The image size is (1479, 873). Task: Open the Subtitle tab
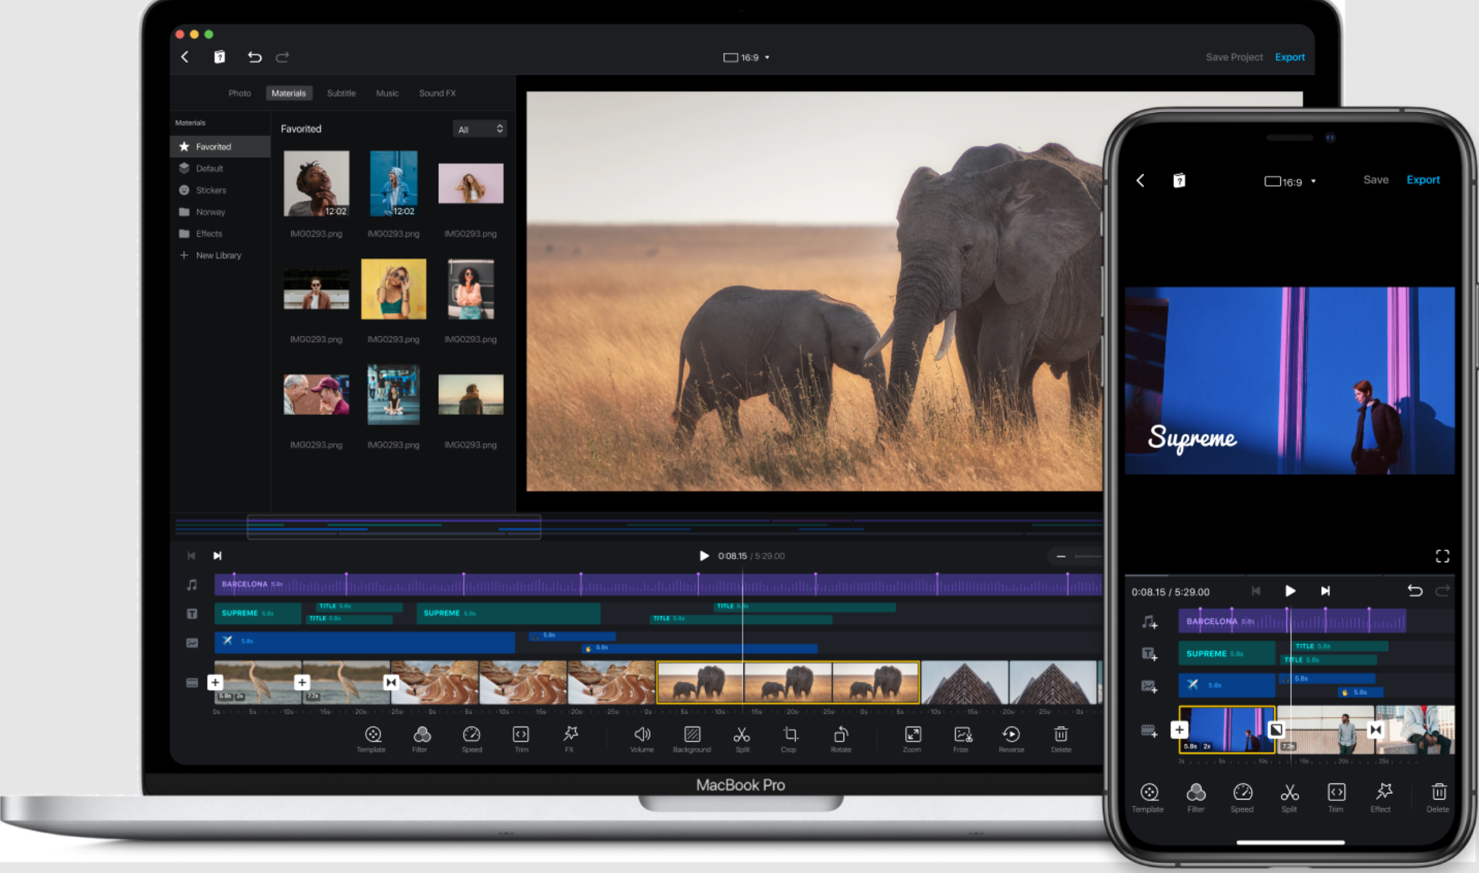(x=342, y=93)
